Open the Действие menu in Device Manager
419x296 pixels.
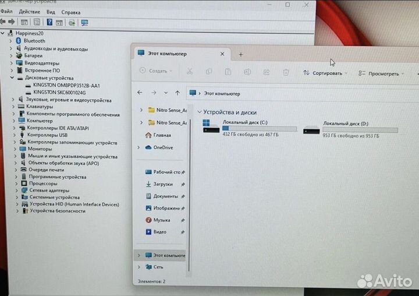tap(30, 12)
